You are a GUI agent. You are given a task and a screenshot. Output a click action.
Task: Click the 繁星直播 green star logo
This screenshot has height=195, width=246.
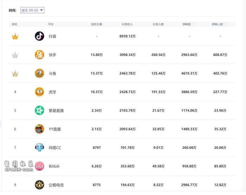pos(39,110)
